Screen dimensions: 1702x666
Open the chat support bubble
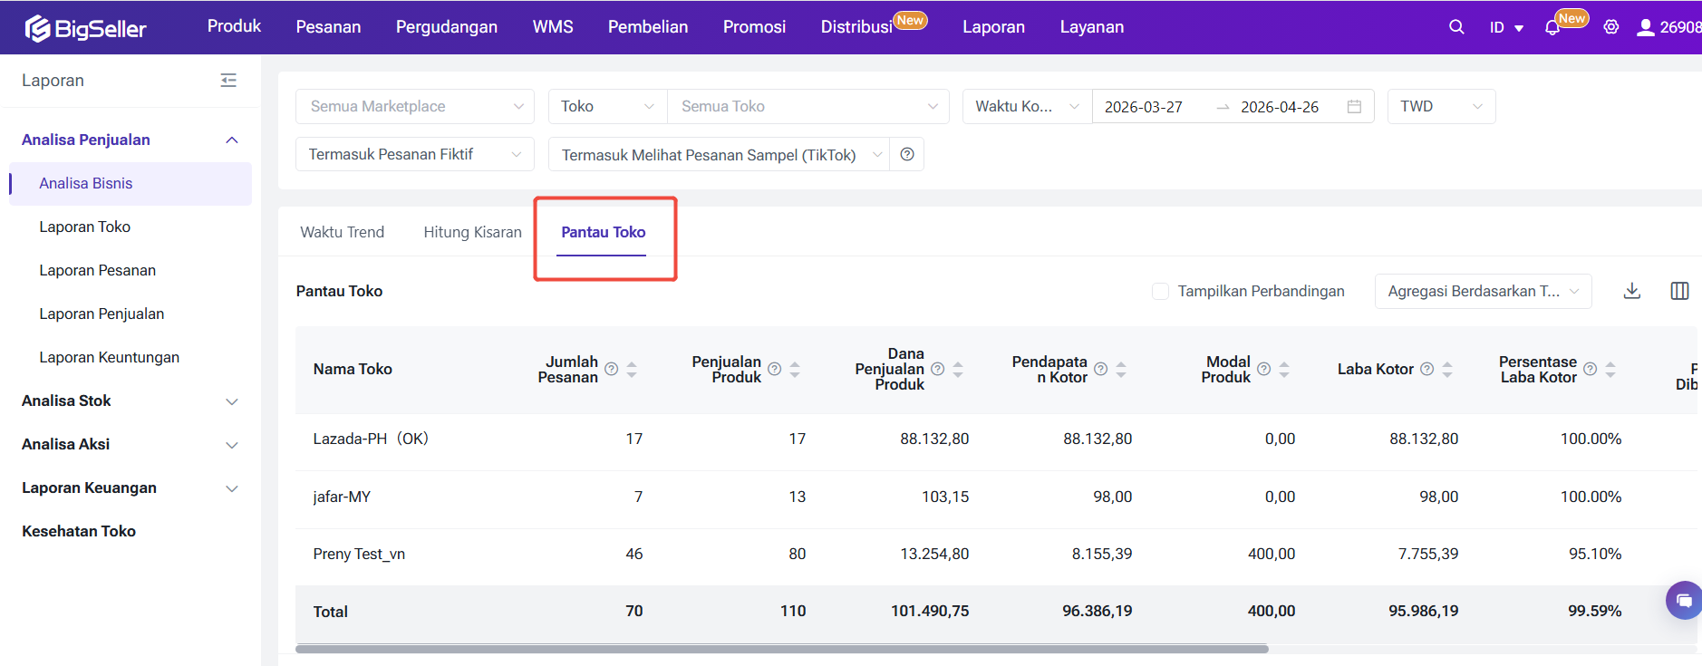(x=1683, y=600)
